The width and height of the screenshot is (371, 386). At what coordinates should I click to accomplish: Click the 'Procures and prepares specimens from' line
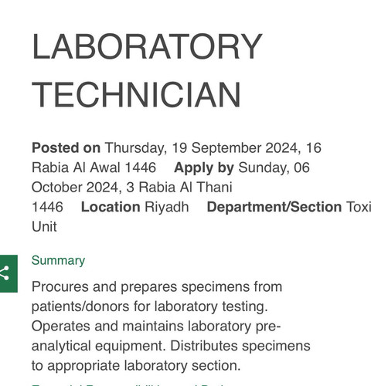157,287
